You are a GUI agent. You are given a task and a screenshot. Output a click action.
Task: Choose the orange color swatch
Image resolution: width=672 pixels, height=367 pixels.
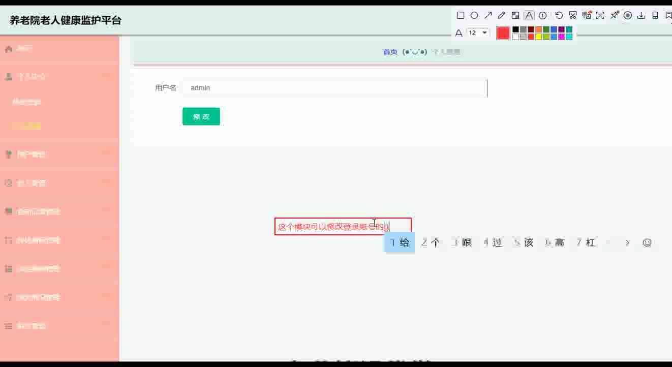539,29
